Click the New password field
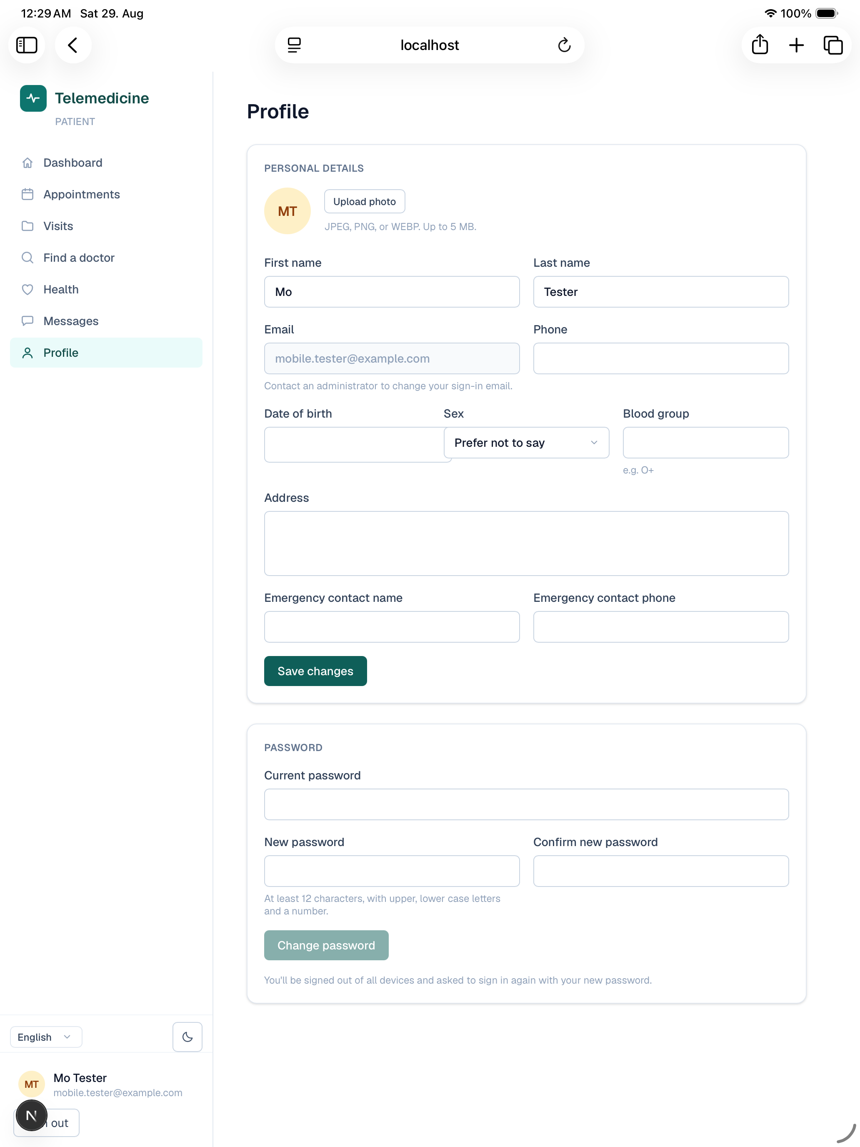The height and width of the screenshot is (1147, 860). click(x=391, y=871)
